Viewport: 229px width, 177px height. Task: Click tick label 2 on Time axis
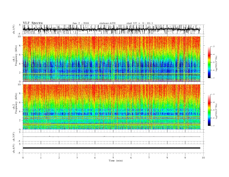[x=59, y=158]
